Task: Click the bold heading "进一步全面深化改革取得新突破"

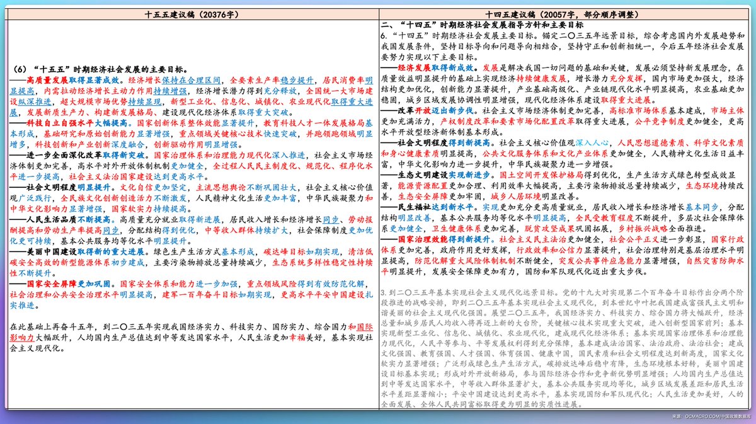Action: 86,155
